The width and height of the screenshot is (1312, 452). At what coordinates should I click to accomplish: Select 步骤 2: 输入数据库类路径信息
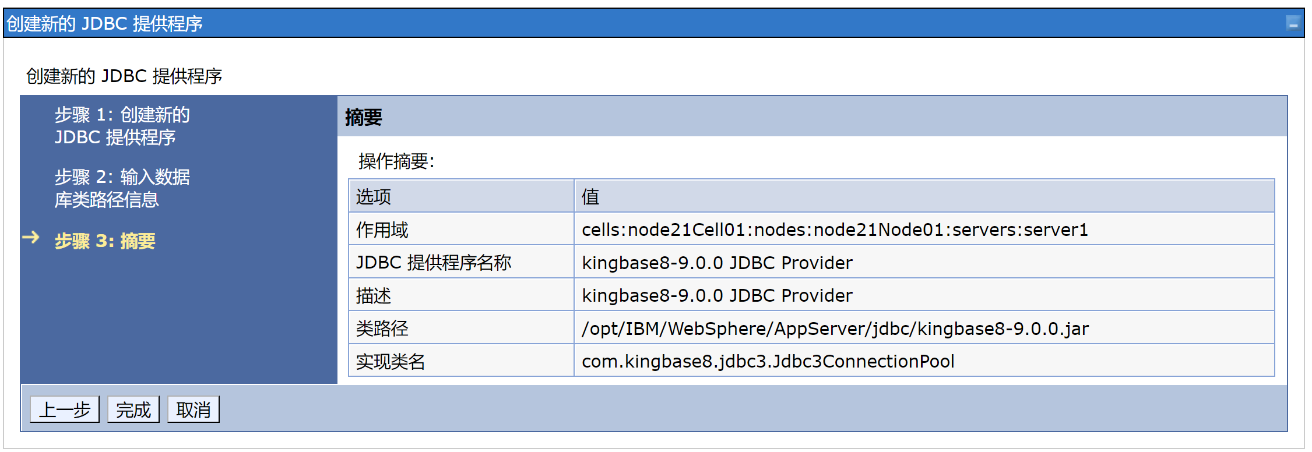[x=122, y=188]
